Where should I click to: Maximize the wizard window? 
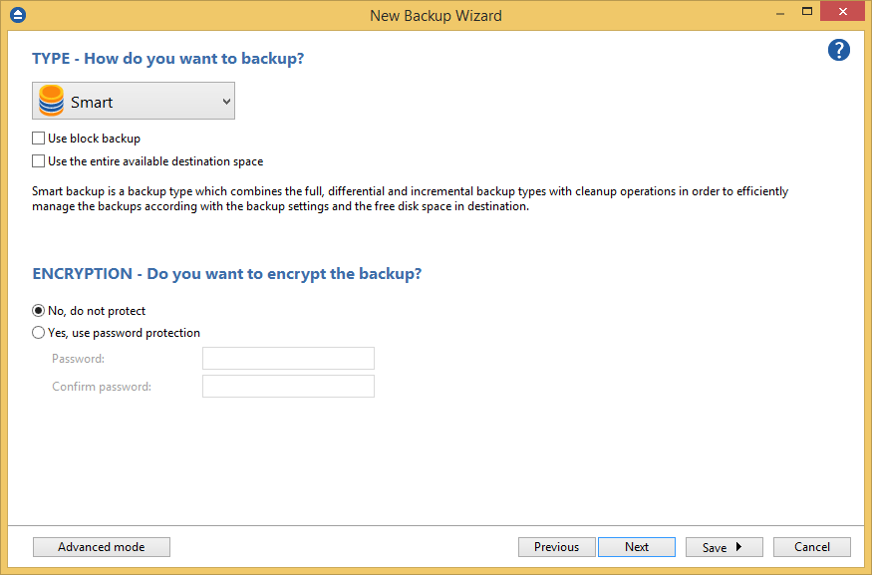(808, 13)
